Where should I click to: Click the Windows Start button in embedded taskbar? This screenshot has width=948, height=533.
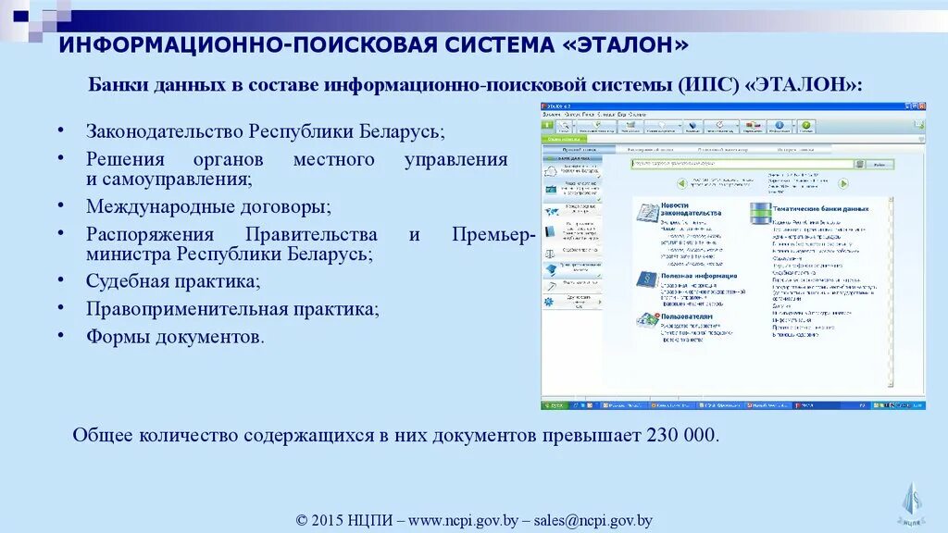(x=554, y=405)
